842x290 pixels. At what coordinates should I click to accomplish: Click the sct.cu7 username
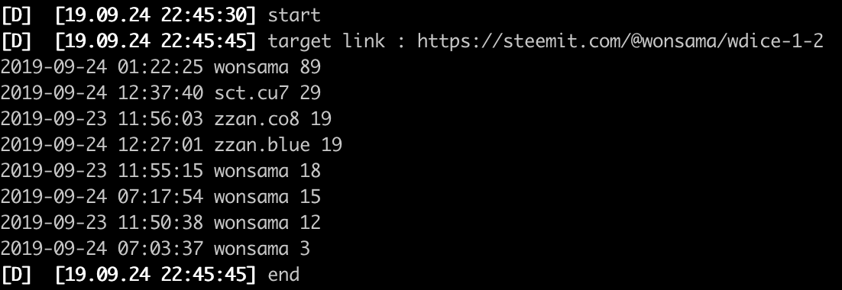251,93
